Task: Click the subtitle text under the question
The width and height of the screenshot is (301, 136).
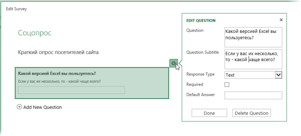Action: click(x=59, y=81)
